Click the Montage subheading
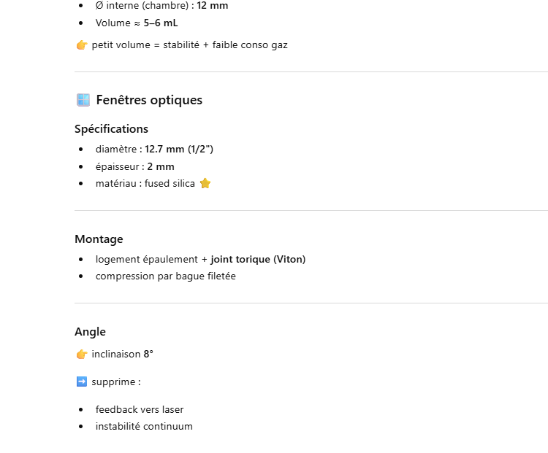The width and height of the screenshot is (548, 453). coord(99,239)
